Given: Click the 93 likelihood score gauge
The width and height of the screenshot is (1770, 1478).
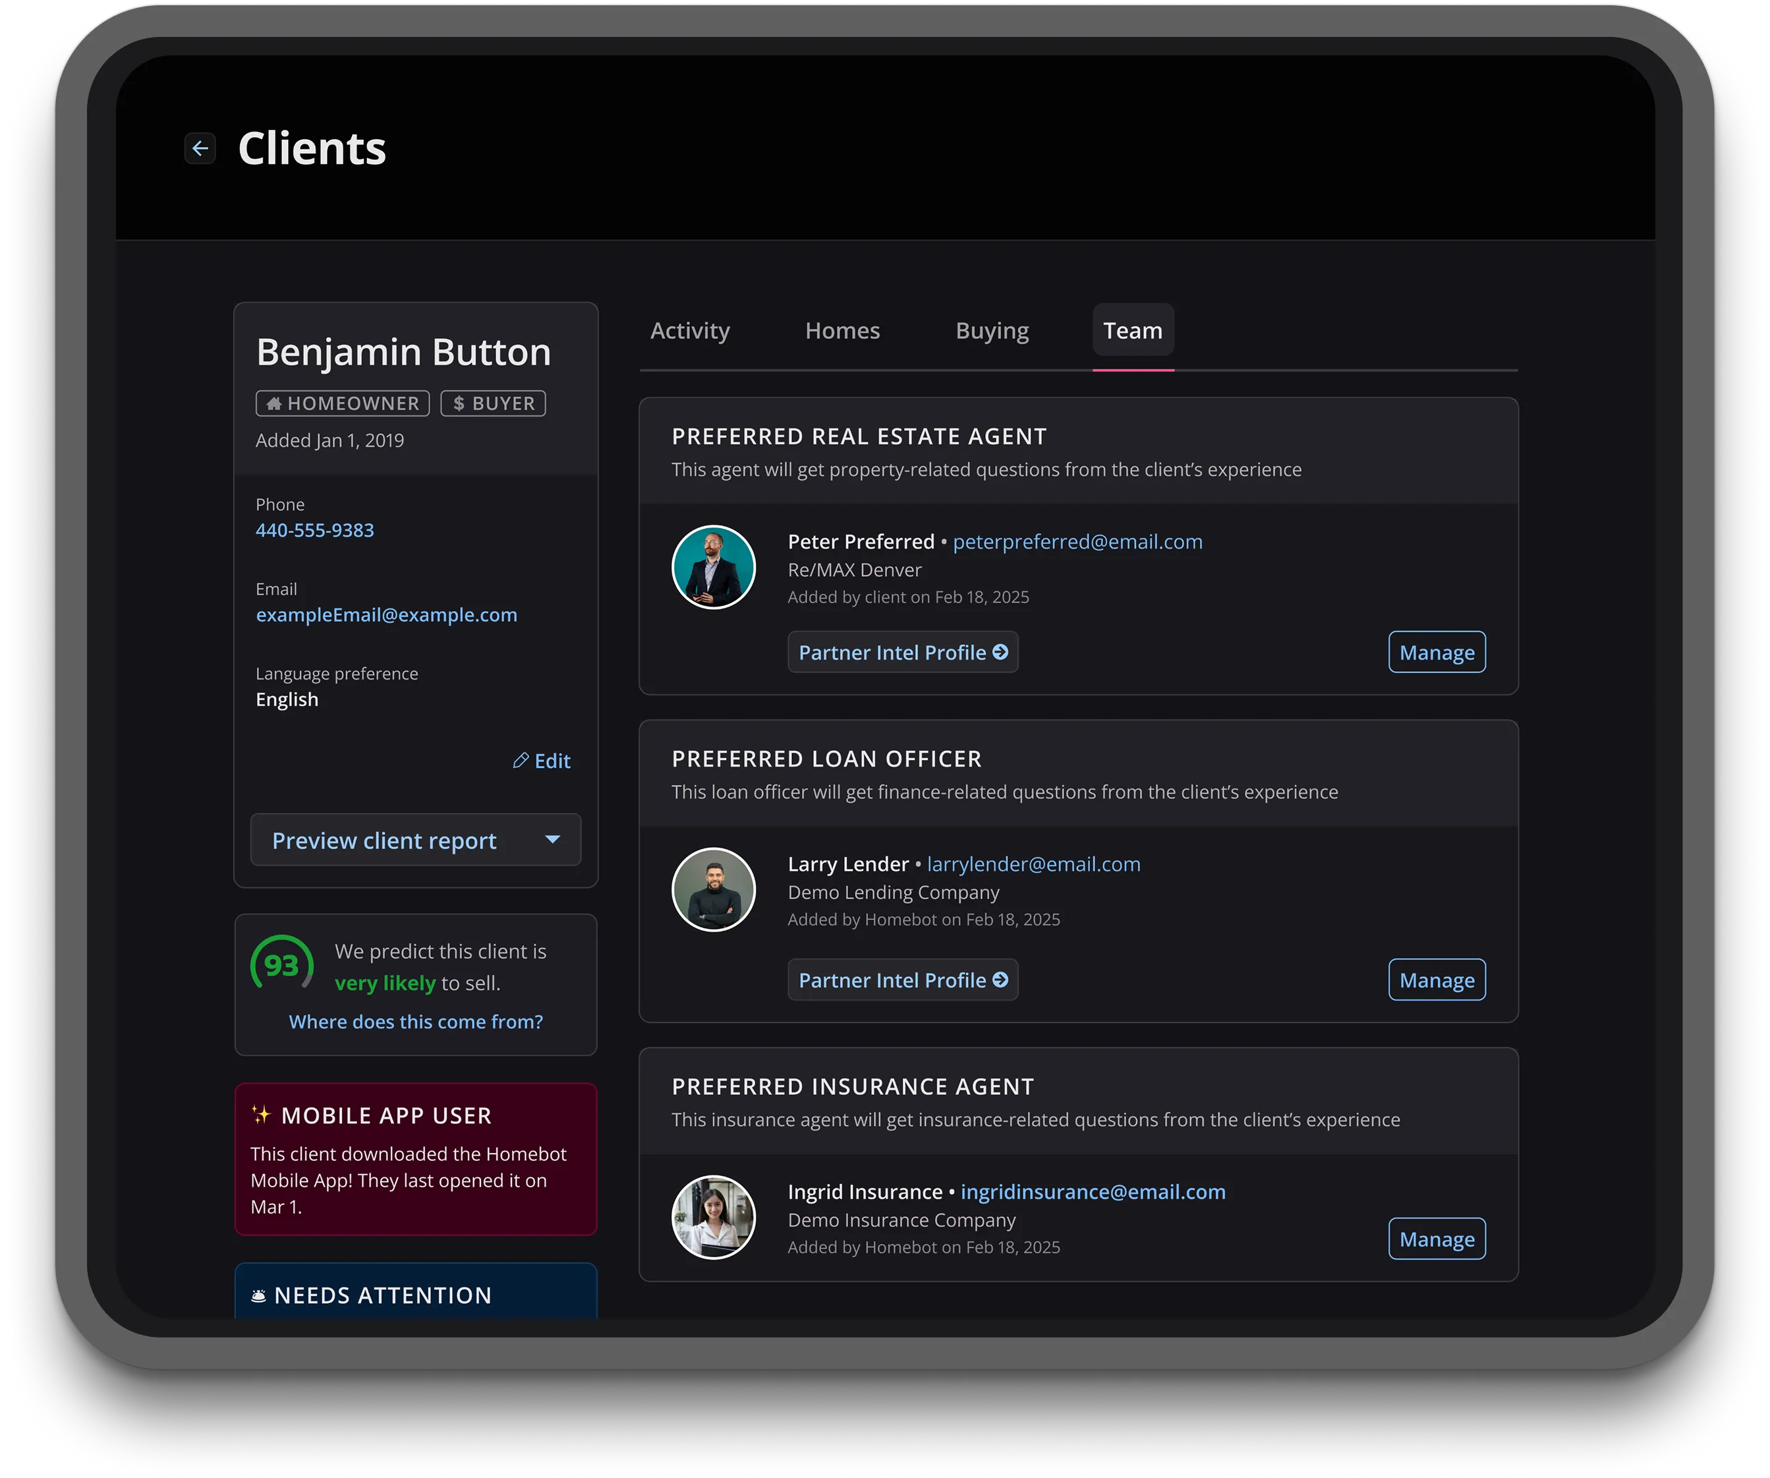Looking at the screenshot, I should click(x=281, y=964).
